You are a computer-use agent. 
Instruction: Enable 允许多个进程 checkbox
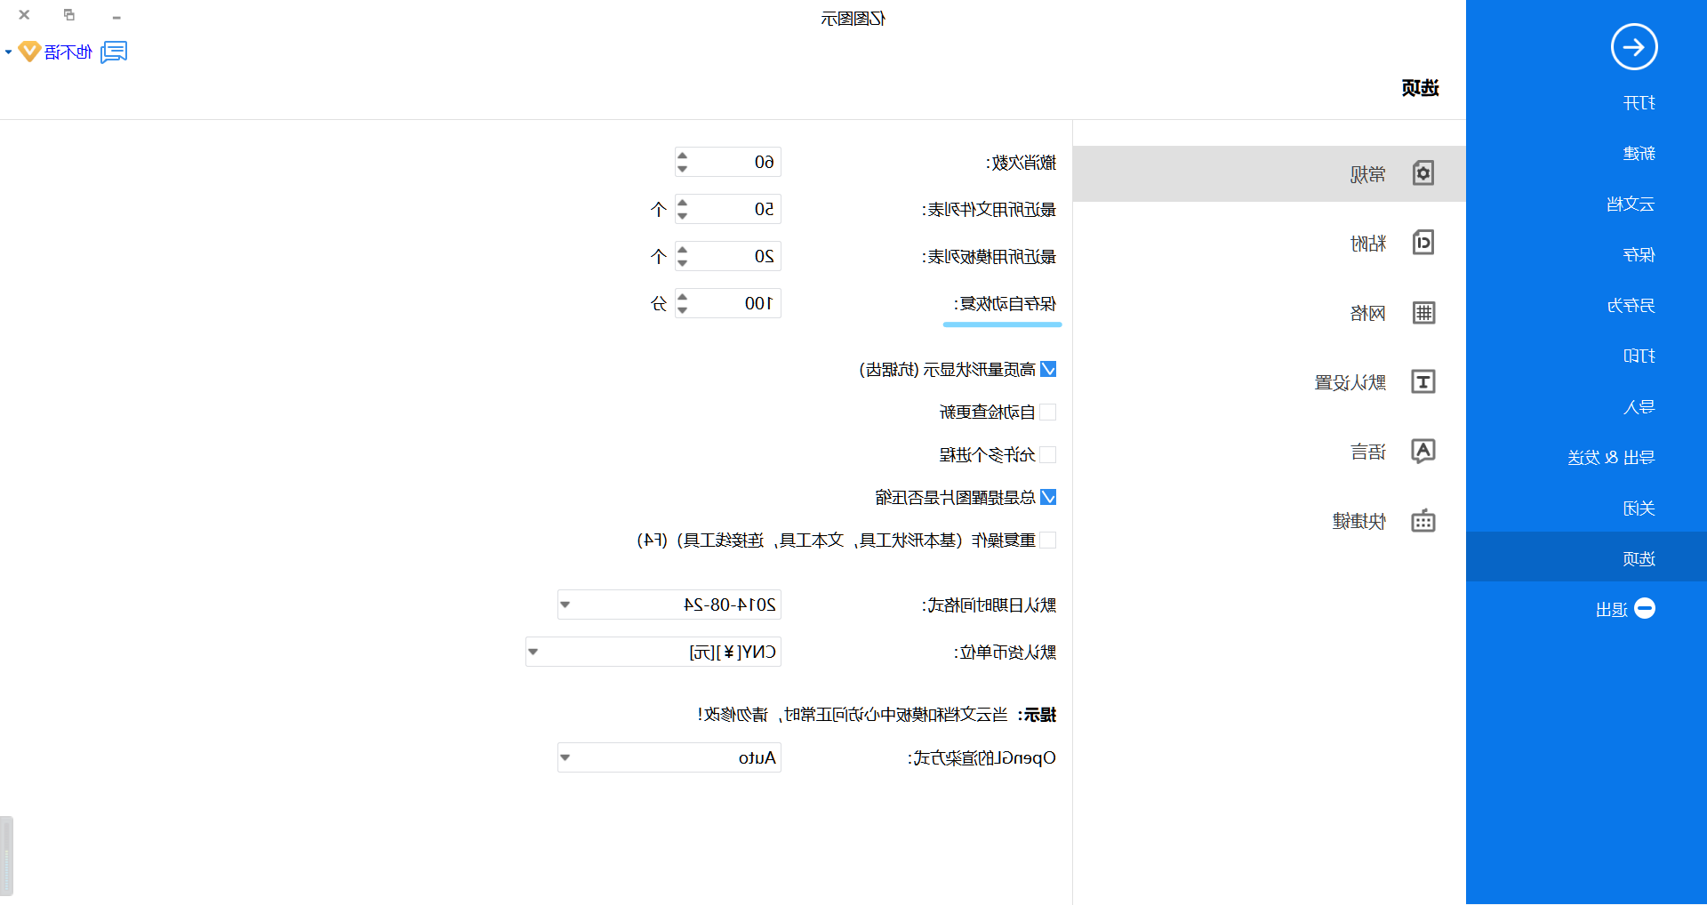[x=1048, y=454]
